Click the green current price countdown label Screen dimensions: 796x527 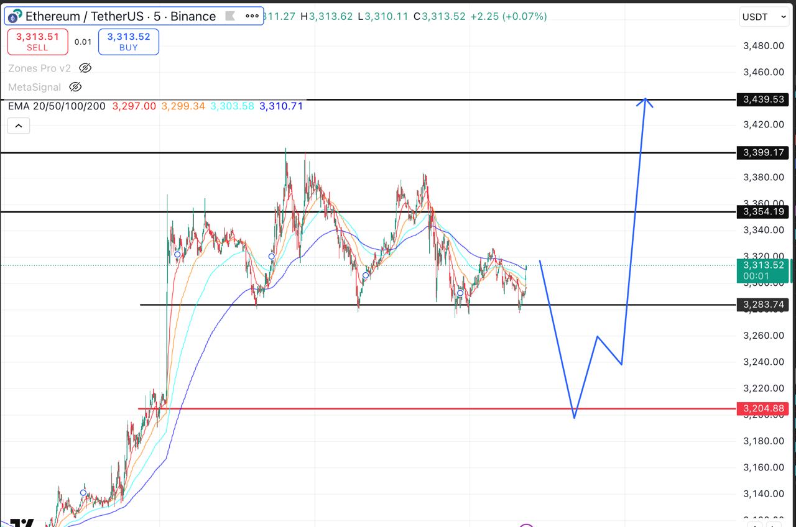763,270
